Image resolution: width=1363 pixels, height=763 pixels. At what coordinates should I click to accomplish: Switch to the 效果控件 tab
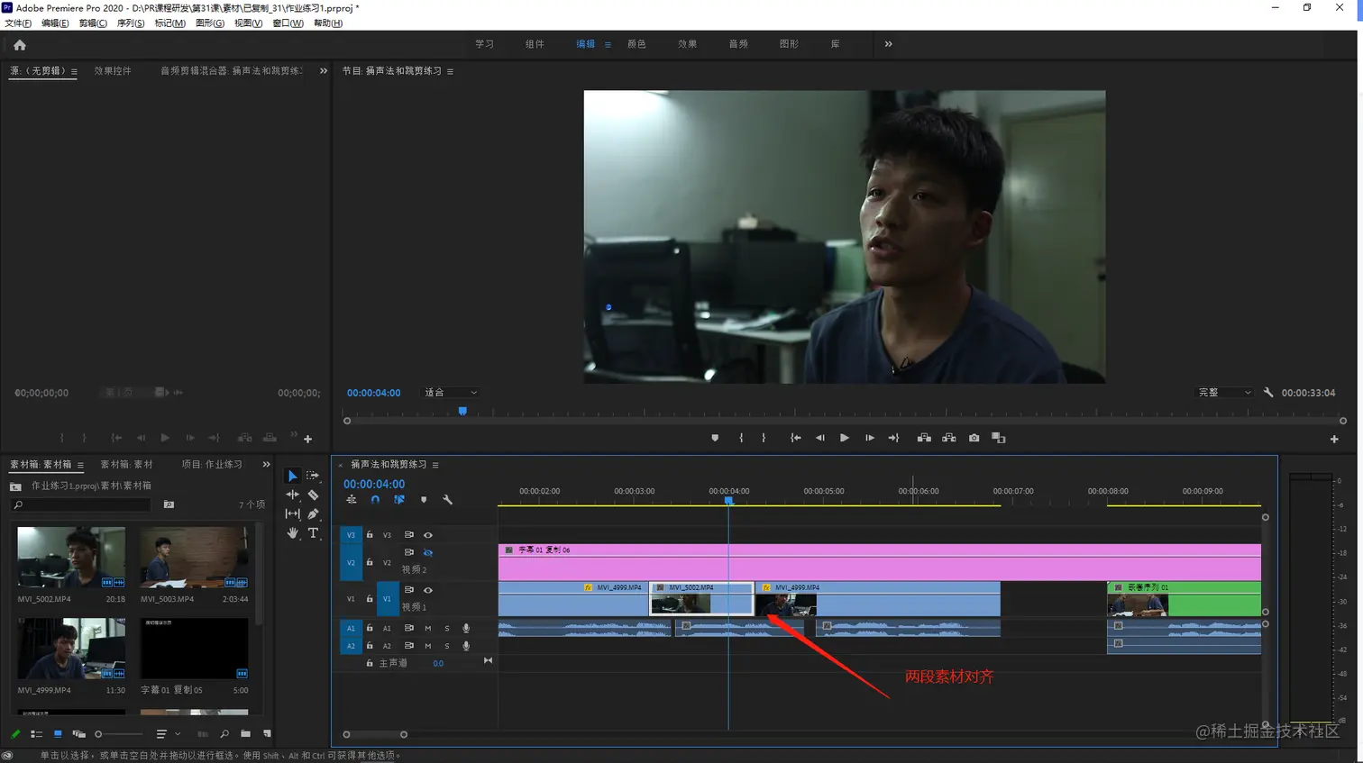(x=113, y=71)
